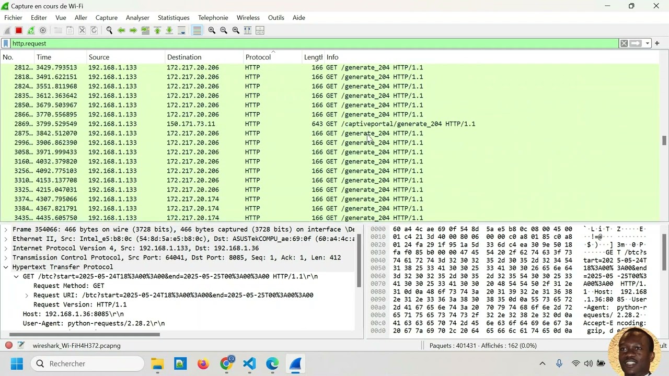Image resolution: width=669 pixels, height=376 pixels.
Task: Expand the Request URI tree node
Action: (x=27, y=295)
